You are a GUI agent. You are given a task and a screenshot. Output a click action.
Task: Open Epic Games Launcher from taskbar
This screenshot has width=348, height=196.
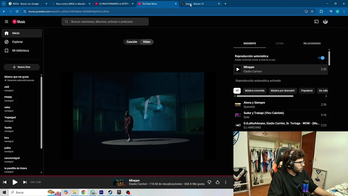point(119,192)
